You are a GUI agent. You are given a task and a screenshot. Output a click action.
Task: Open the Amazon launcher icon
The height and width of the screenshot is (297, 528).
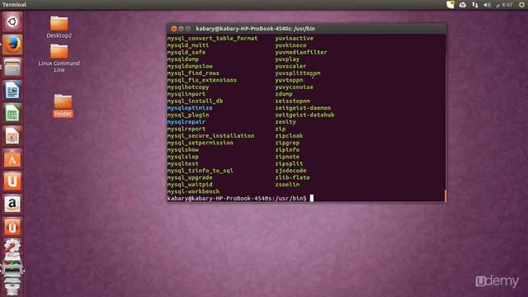(x=12, y=204)
